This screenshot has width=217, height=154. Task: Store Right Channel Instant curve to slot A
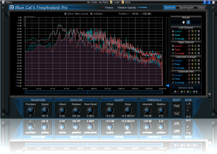click(x=189, y=46)
